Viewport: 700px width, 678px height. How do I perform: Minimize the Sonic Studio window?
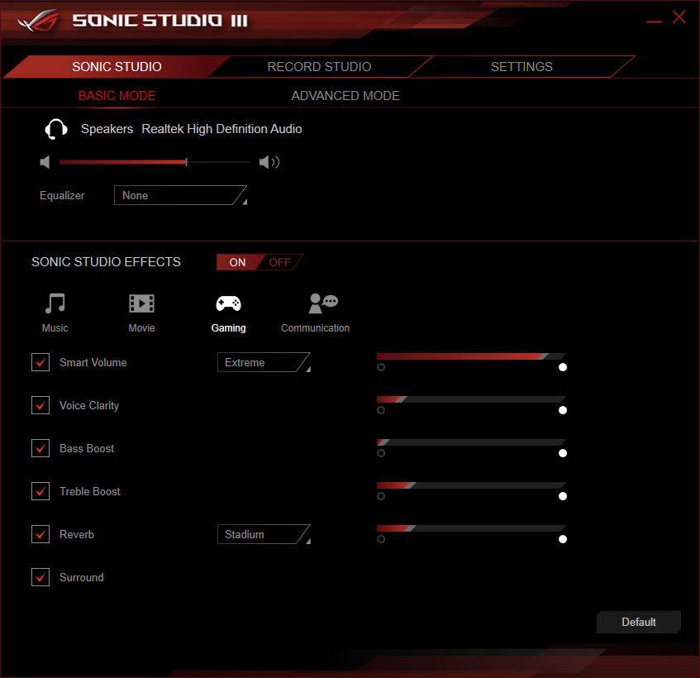(x=654, y=21)
